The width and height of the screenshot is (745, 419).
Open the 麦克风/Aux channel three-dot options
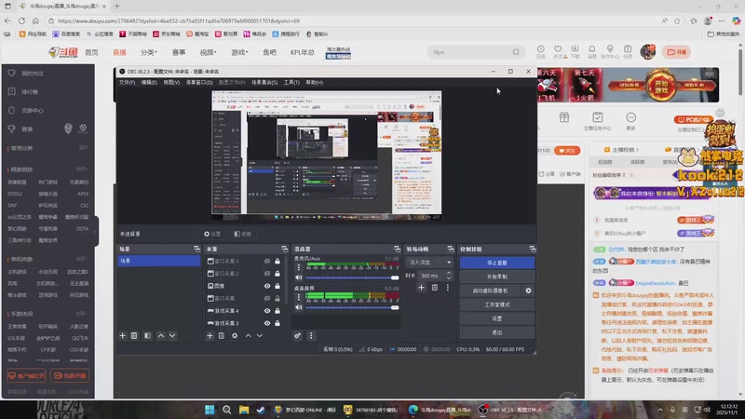[x=298, y=267]
